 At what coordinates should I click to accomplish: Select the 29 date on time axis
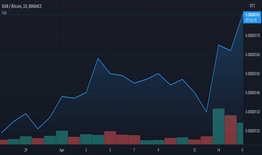coord(26,150)
